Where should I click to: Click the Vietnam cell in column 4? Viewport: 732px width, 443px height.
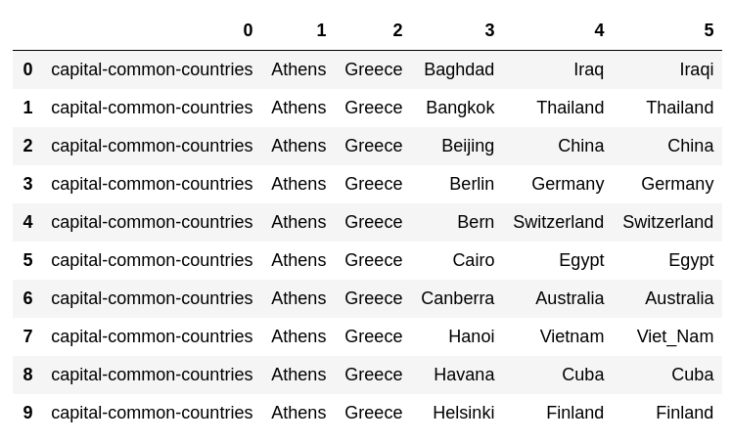[x=572, y=336]
